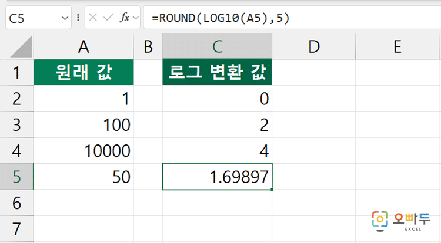
Task: Select column A header
Action: click(84, 46)
